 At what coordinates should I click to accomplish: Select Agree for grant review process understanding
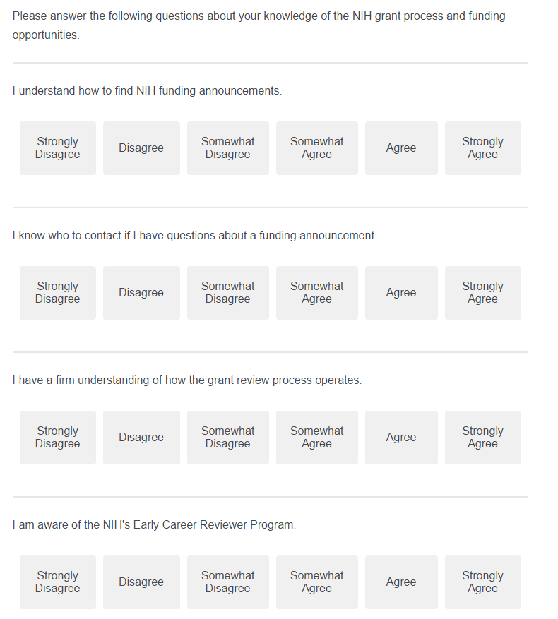pyautogui.click(x=401, y=438)
